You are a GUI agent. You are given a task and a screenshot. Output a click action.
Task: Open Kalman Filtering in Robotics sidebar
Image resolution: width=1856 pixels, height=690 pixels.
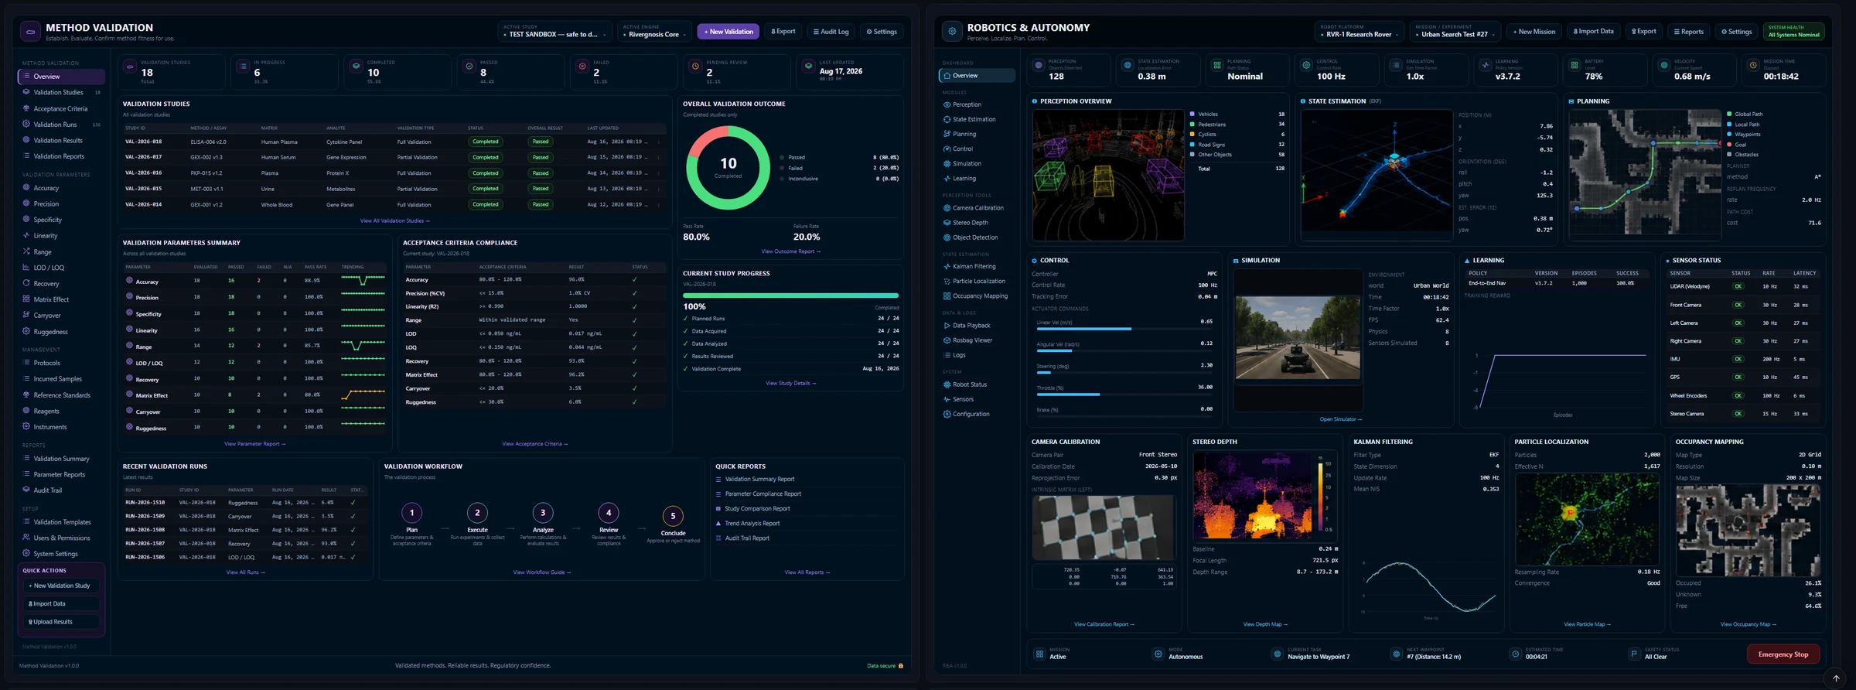977,267
